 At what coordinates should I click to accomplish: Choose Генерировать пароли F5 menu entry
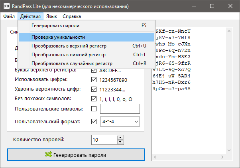pyautogui.click(x=87, y=26)
